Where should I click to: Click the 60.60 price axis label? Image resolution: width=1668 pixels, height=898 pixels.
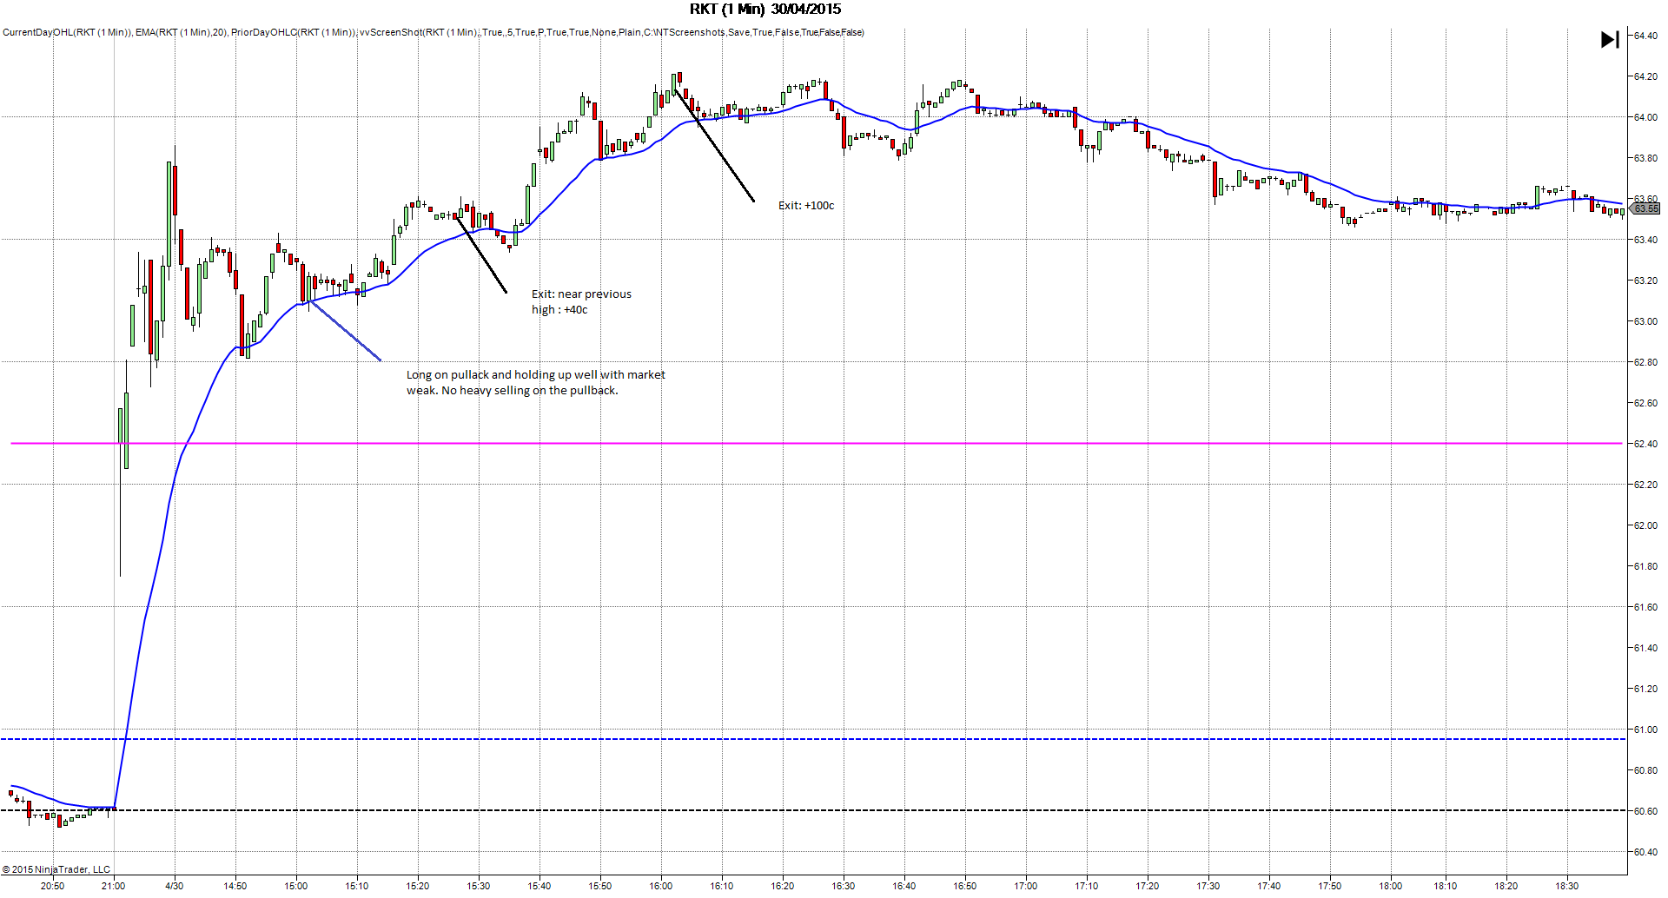1645,811
